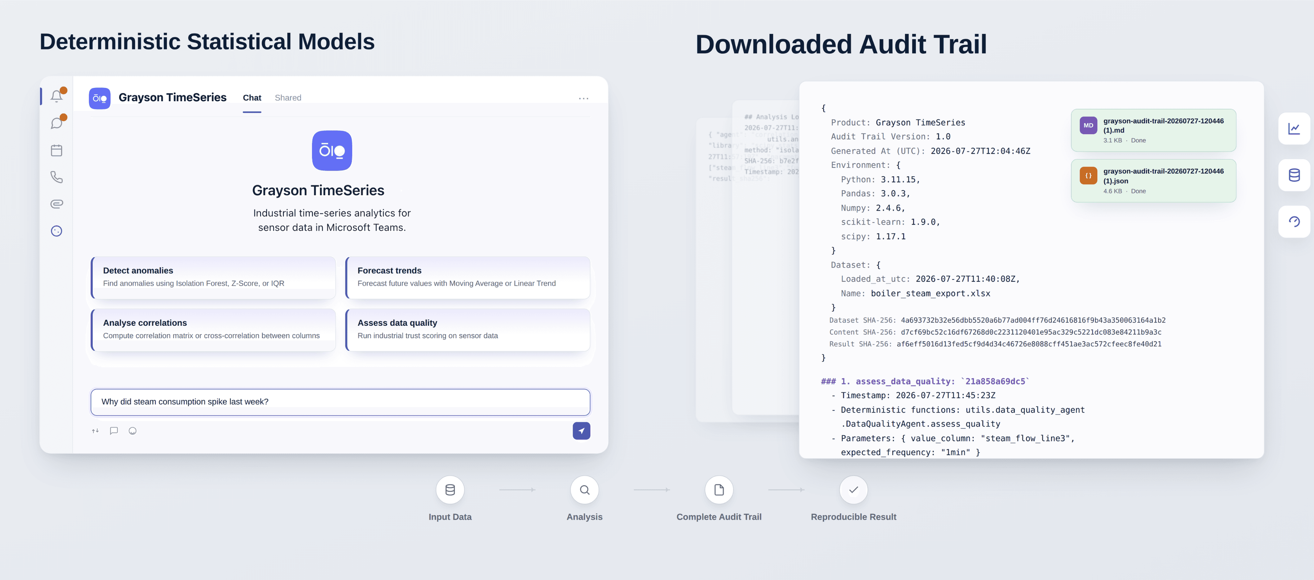Choose the Forecast trends card
This screenshot has width=1314, height=580.
tap(468, 278)
